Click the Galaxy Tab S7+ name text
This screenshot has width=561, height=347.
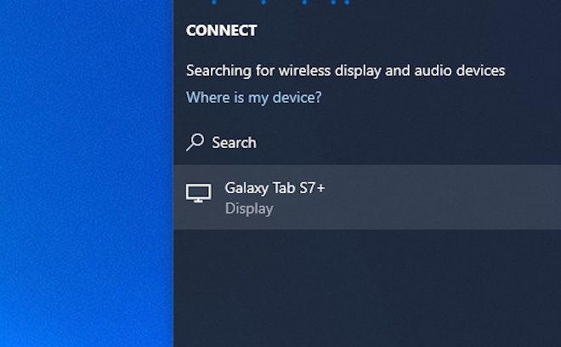275,188
